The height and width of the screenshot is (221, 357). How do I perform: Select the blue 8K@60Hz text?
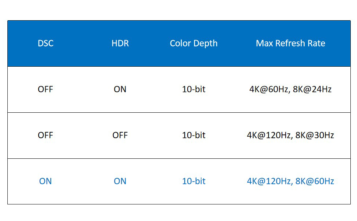pos(315,181)
